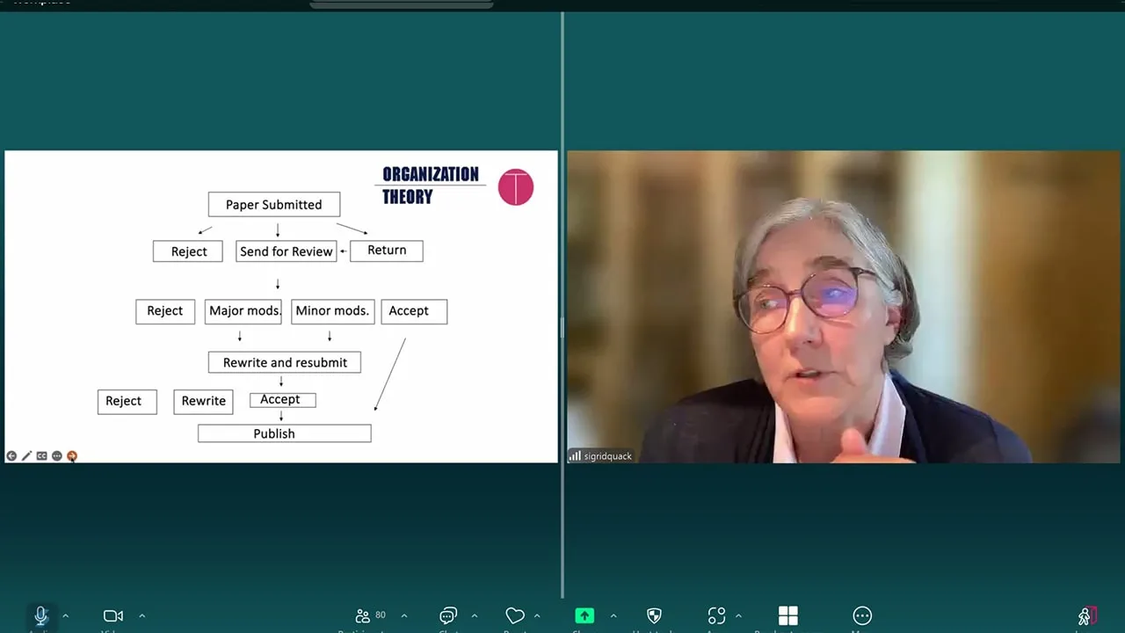Expand video options caret beside camera

[x=142, y=616]
